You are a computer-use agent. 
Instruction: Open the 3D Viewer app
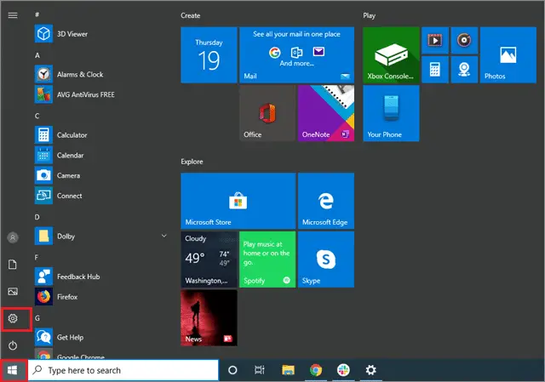click(x=100, y=34)
